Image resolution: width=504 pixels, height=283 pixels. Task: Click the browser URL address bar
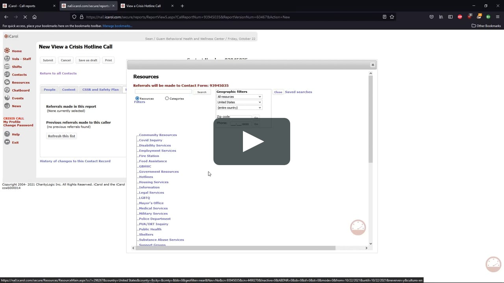[232, 17]
